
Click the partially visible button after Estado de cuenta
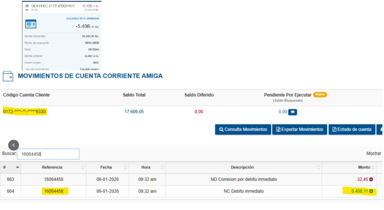click(x=380, y=129)
